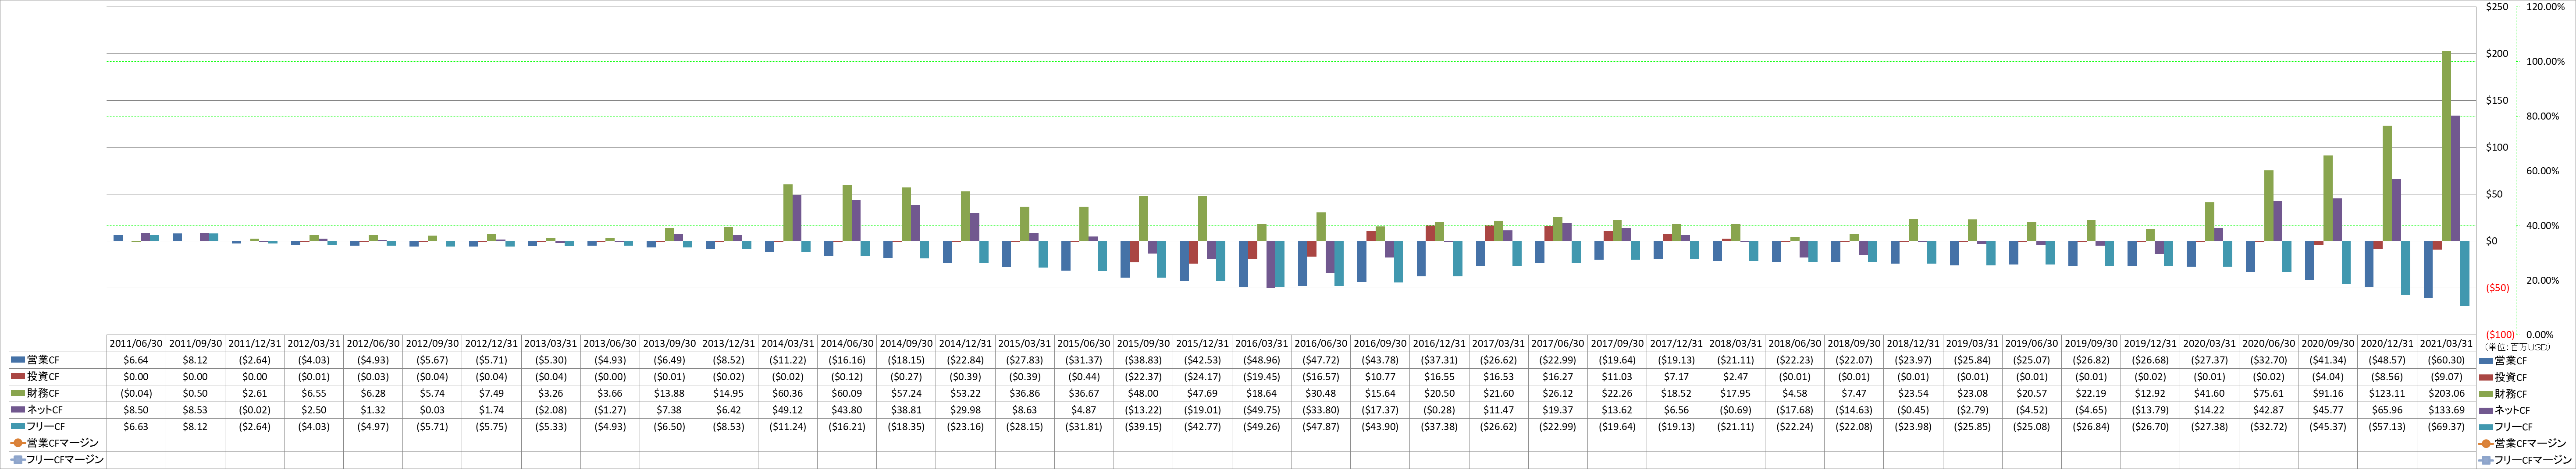This screenshot has height=469, width=2576.
Task: Click the green 財務CF bar for 2020/12/31
Action: pyautogui.click(x=2387, y=183)
